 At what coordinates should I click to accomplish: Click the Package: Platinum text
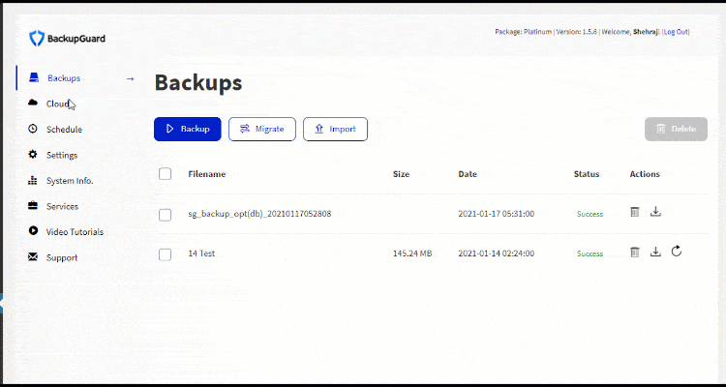coord(523,32)
